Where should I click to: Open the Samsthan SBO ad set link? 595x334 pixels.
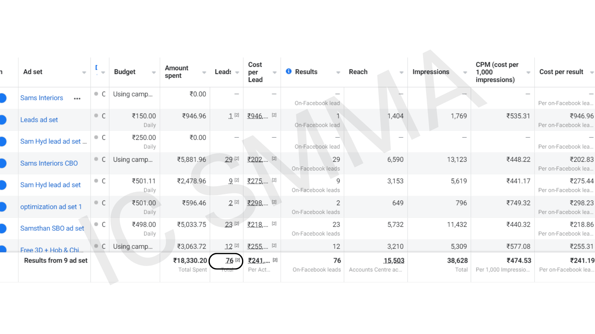tap(52, 229)
